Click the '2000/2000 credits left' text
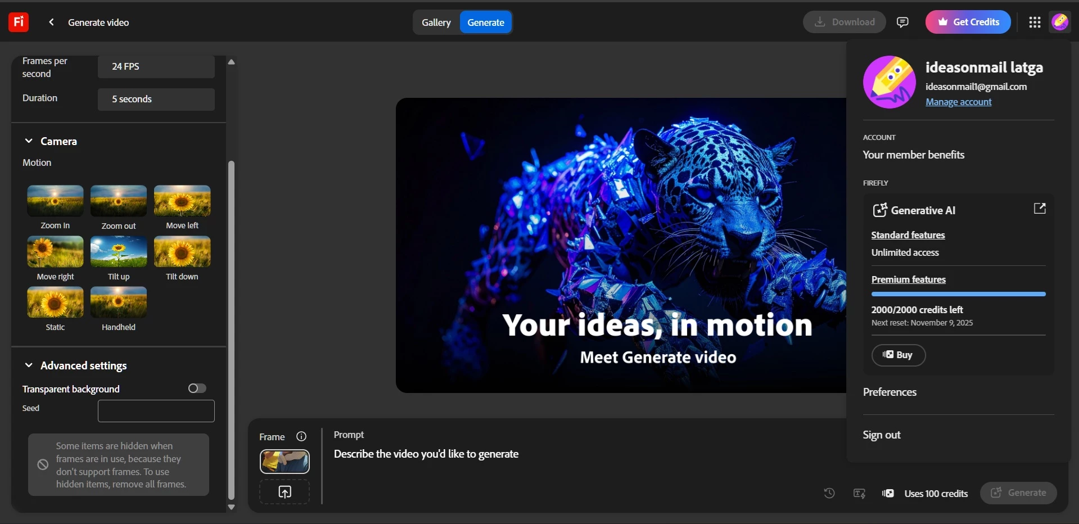The image size is (1079, 524). 917,310
